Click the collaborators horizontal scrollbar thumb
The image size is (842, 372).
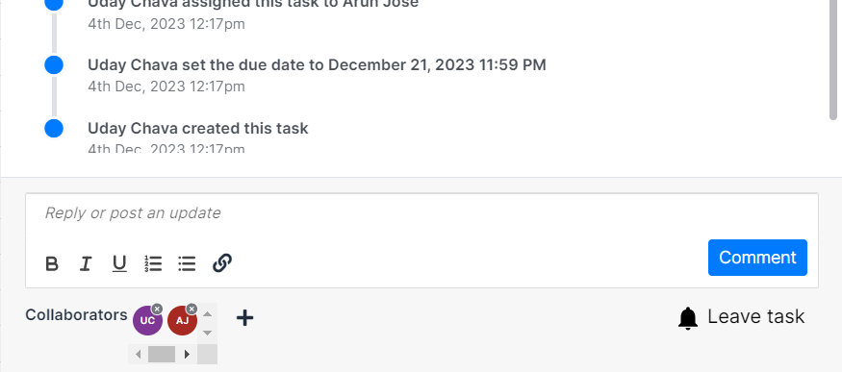click(162, 355)
